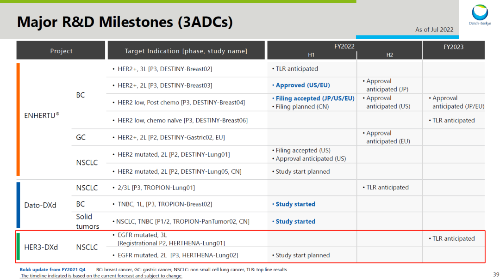Click the 'Target Indication [phase, study name]' header
Screen dimensions: 500x280
(186, 50)
